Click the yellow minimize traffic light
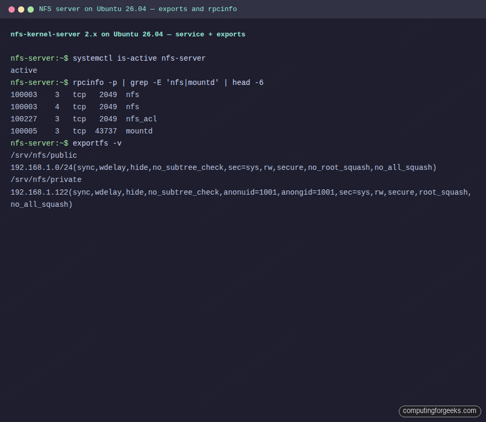 coord(21,9)
